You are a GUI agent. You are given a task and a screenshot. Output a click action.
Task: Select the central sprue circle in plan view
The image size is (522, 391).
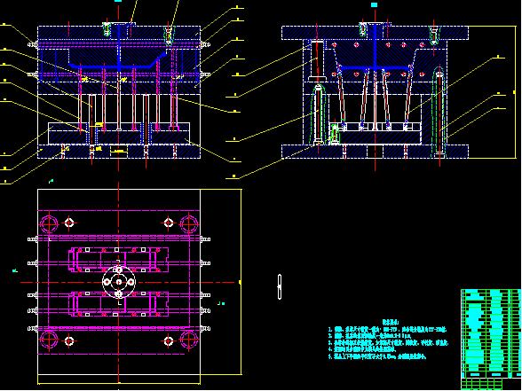tap(119, 282)
